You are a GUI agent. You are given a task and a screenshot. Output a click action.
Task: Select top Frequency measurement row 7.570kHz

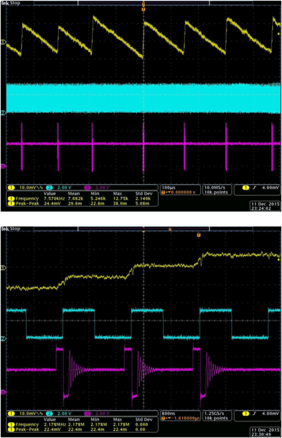coord(81,199)
